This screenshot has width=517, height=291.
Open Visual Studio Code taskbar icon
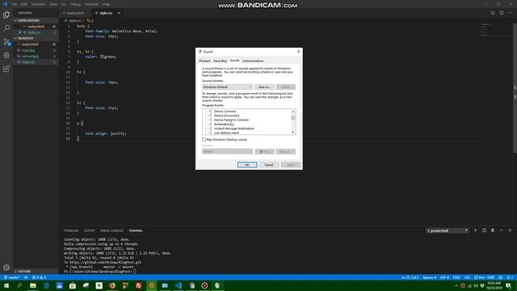coord(178,285)
